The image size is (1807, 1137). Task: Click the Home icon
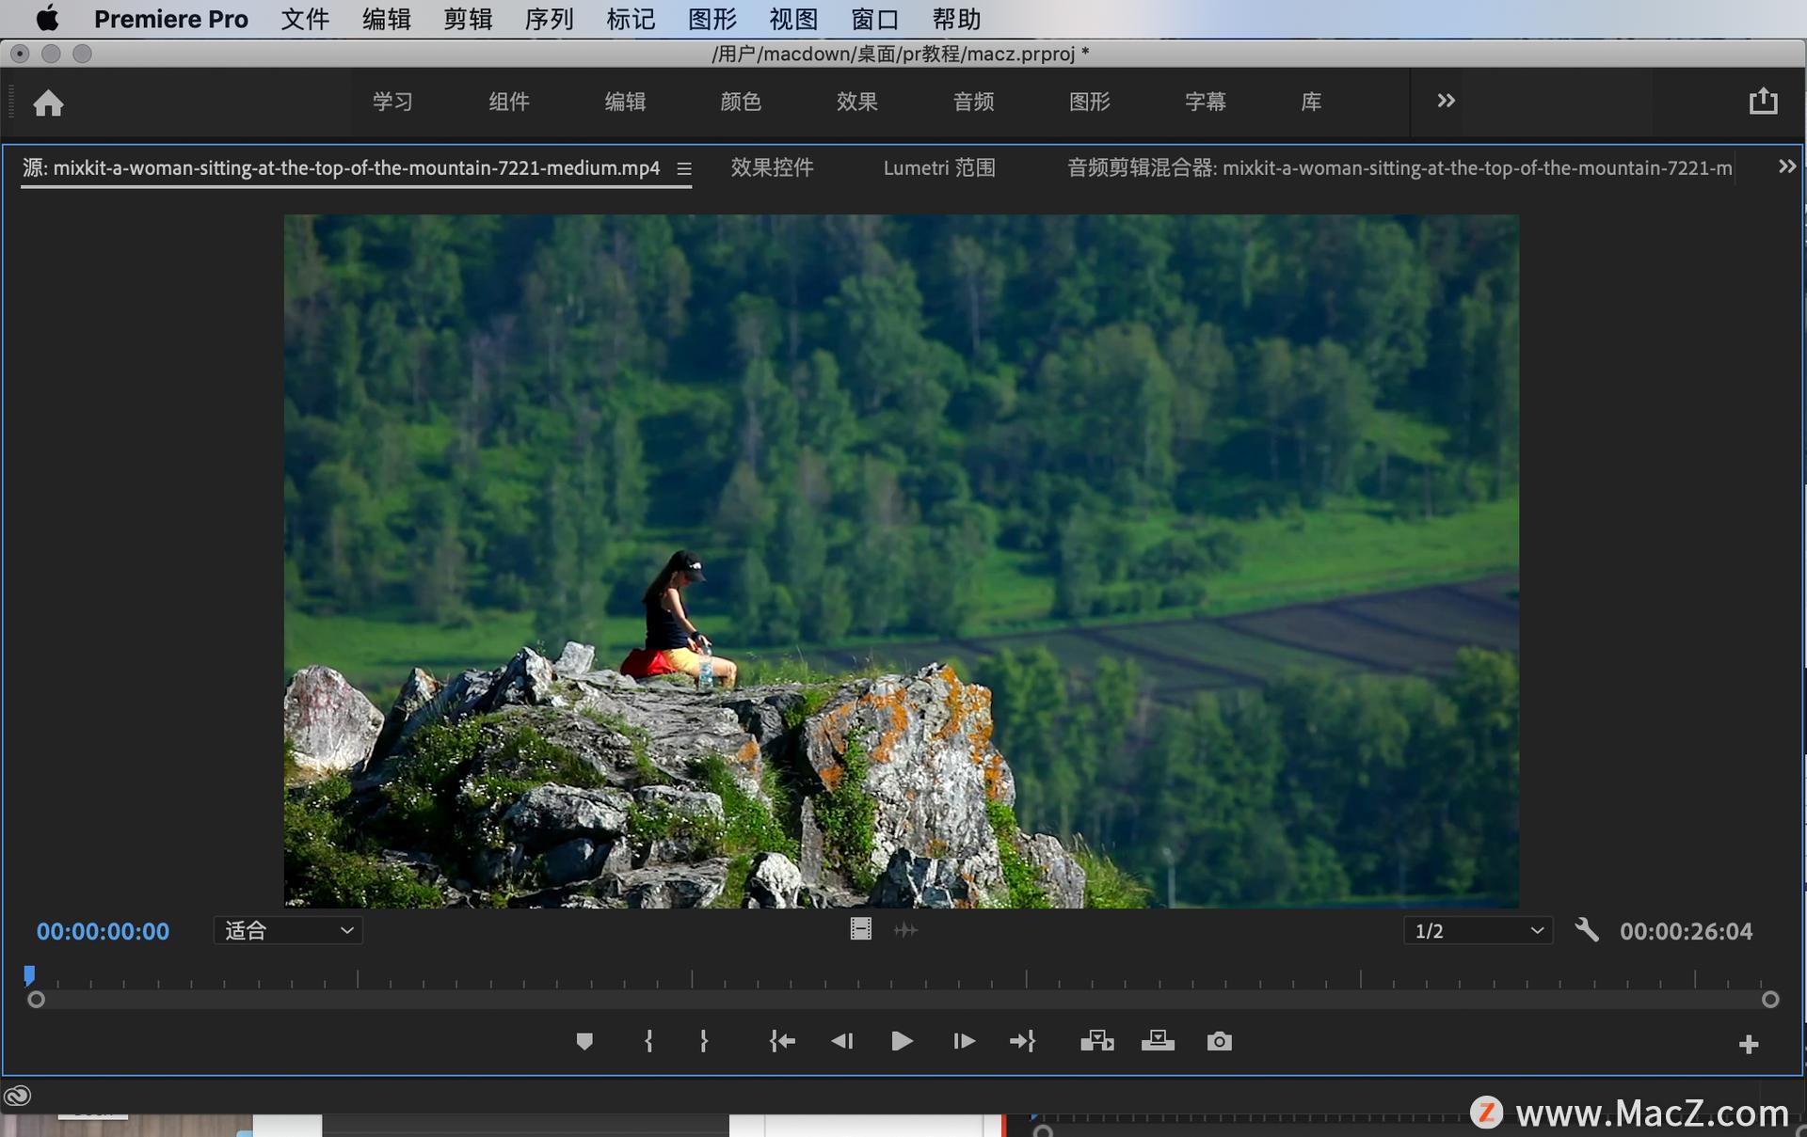click(x=48, y=103)
